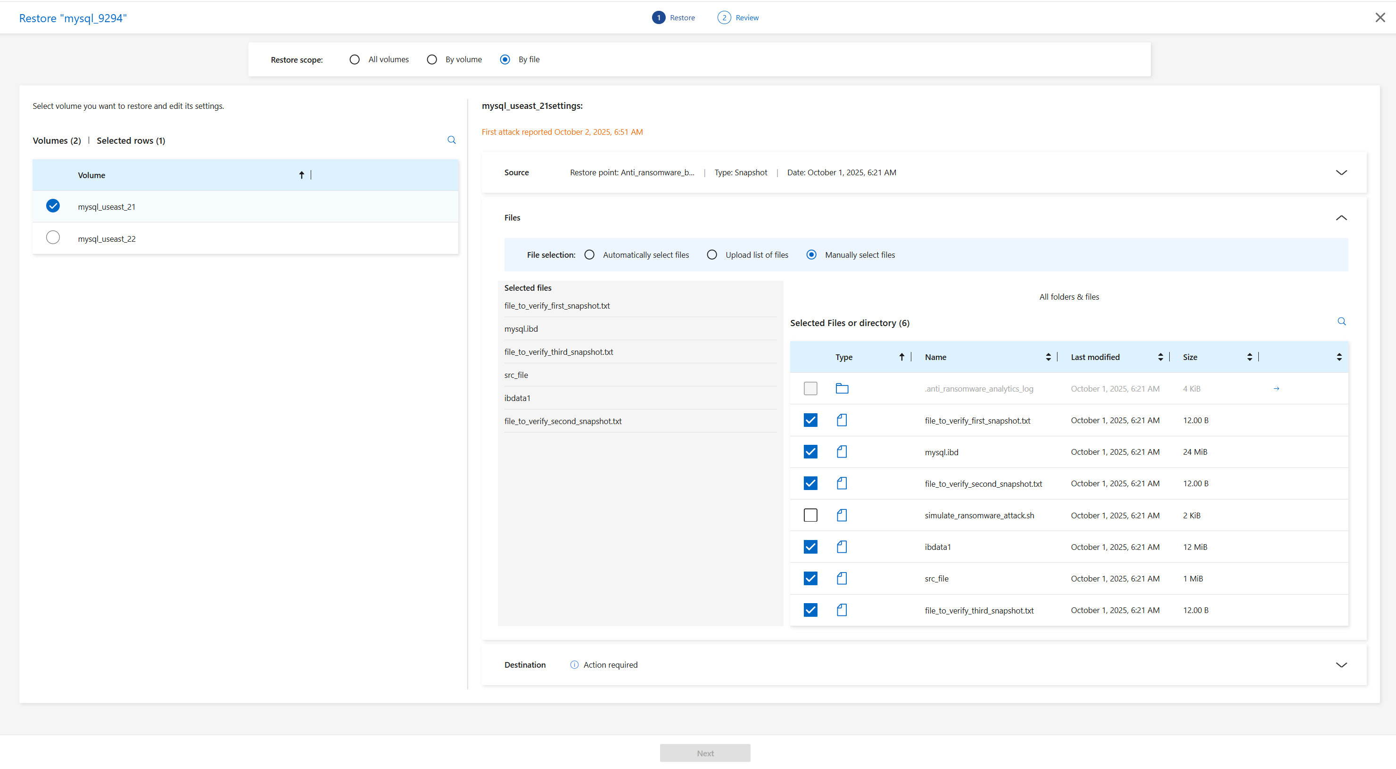Sort by Last modified column arrows

click(x=1160, y=358)
